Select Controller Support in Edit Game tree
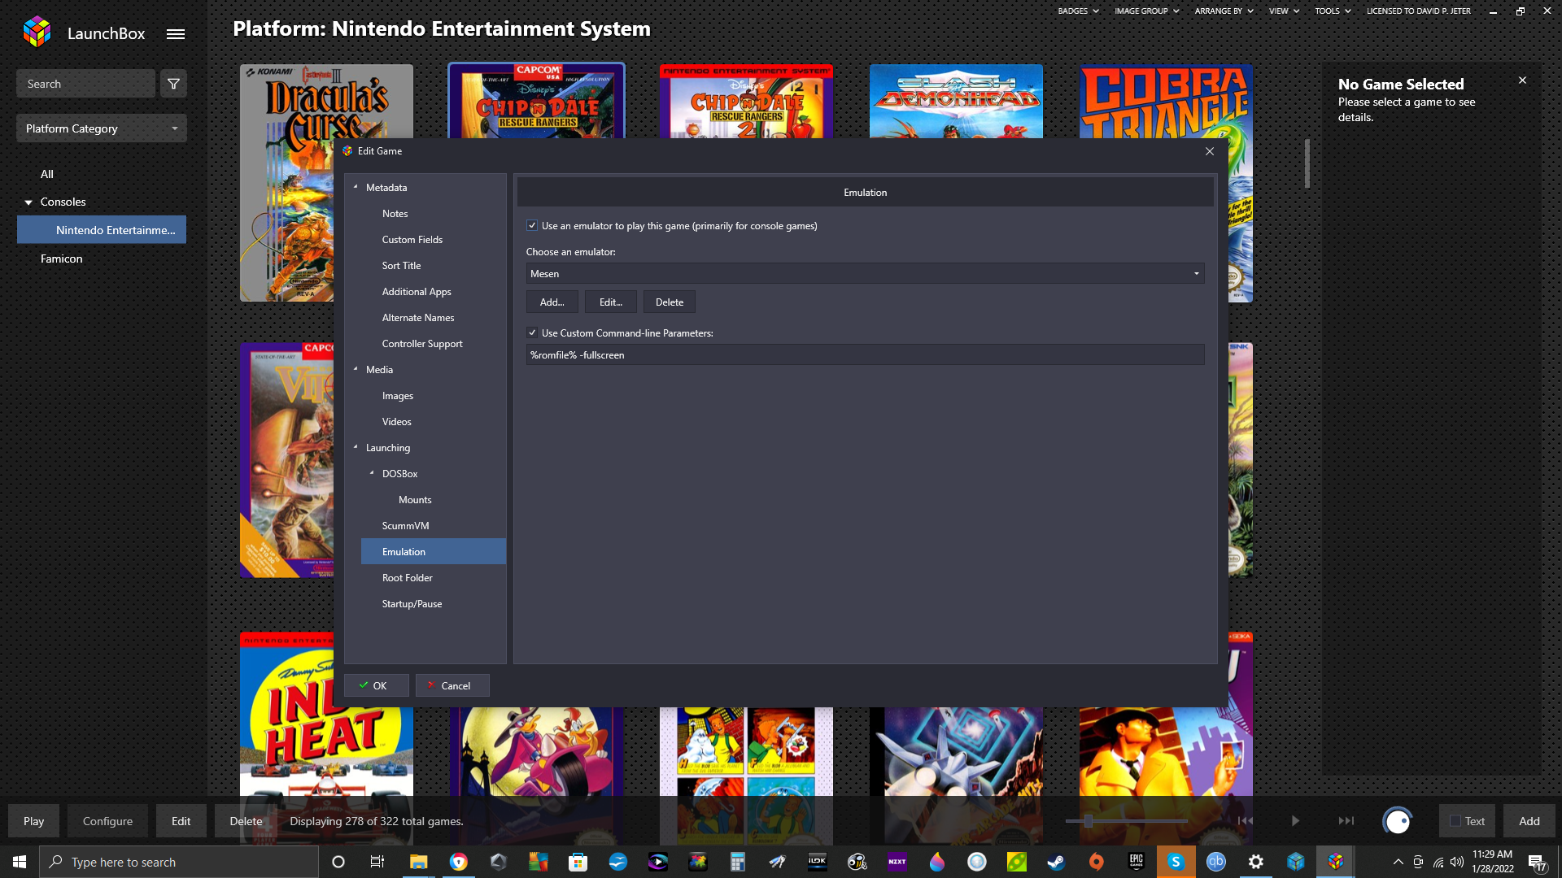The height and width of the screenshot is (878, 1562). coord(422,344)
